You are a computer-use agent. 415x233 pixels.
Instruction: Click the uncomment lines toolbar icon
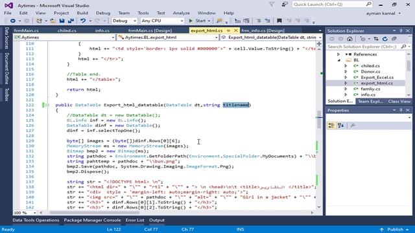(268, 21)
